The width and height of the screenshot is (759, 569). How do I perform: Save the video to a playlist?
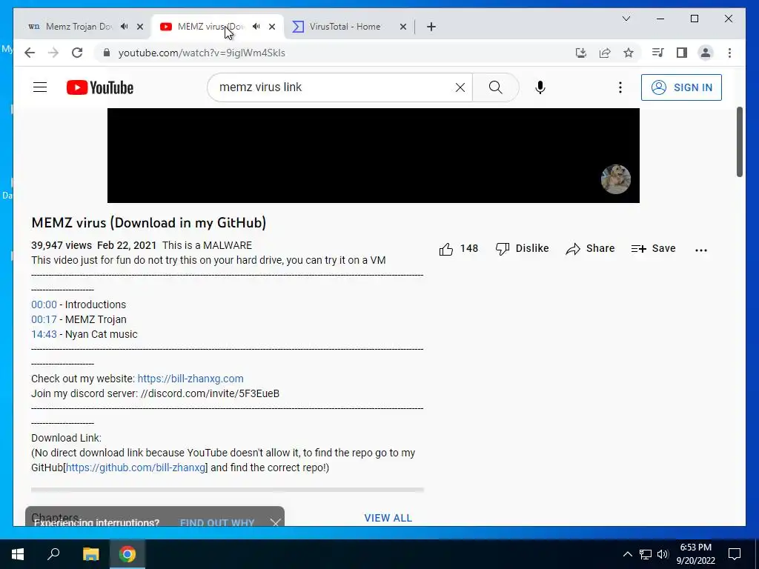click(x=653, y=248)
